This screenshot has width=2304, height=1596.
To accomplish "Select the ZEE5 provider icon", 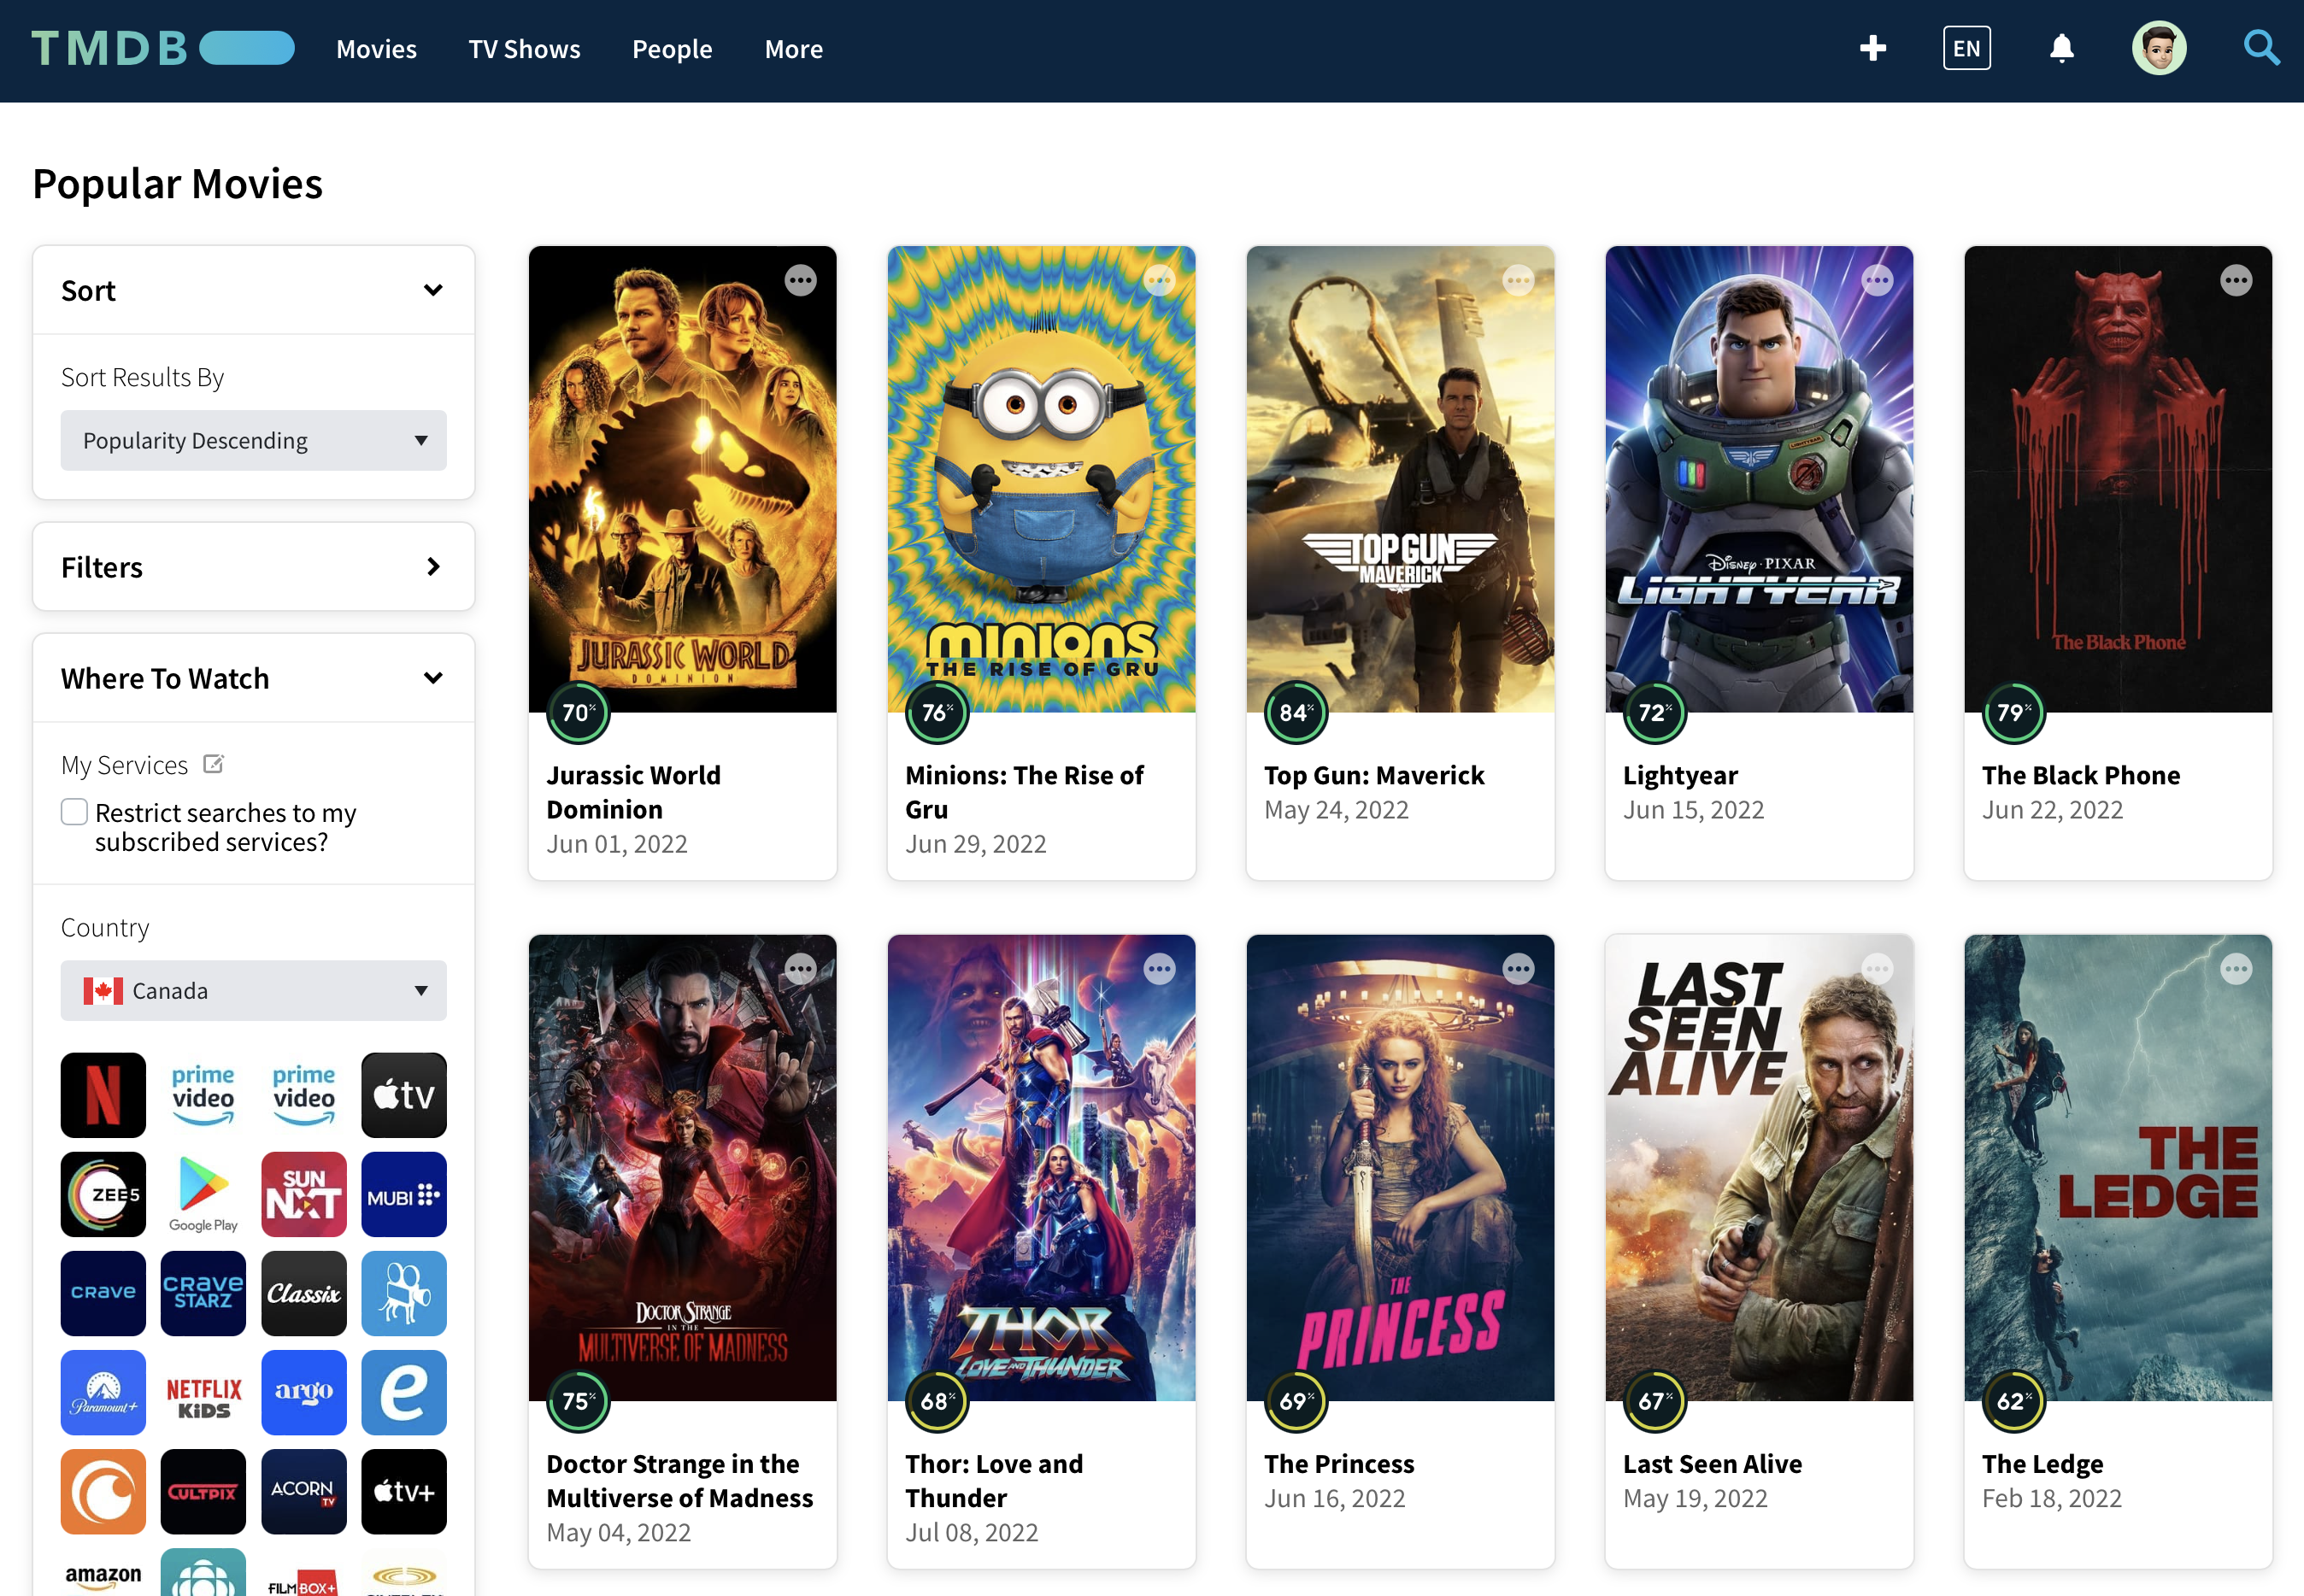I will click(103, 1193).
